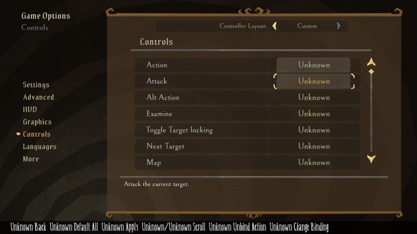Image resolution: width=417 pixels, height=234 pixels.
Task: Open the Advanced menu section
Action: pyautogui.click(x=38, y=97)
